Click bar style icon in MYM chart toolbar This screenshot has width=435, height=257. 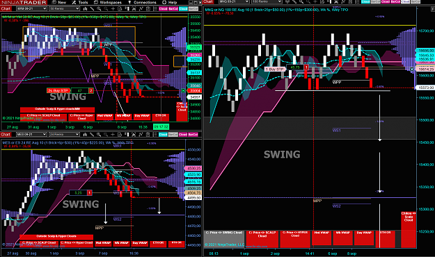pyautogui.click(x=85, y=9)
